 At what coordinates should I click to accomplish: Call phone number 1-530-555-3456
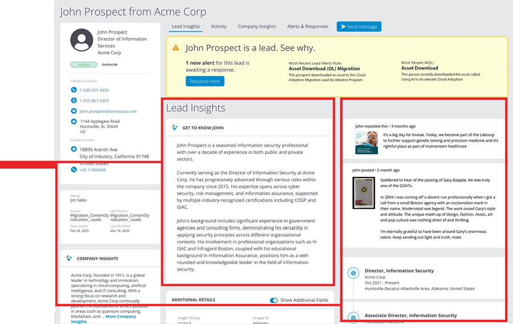[x=94, y=90]
